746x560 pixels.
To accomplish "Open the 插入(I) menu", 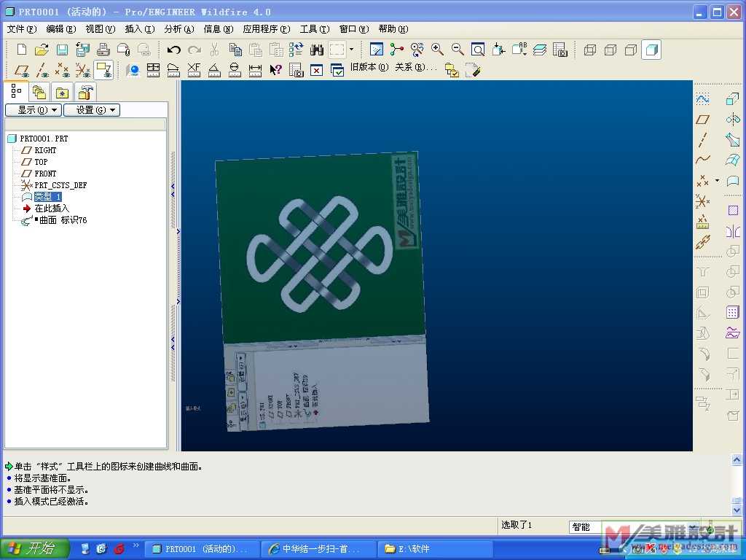I will click(140, 29).
